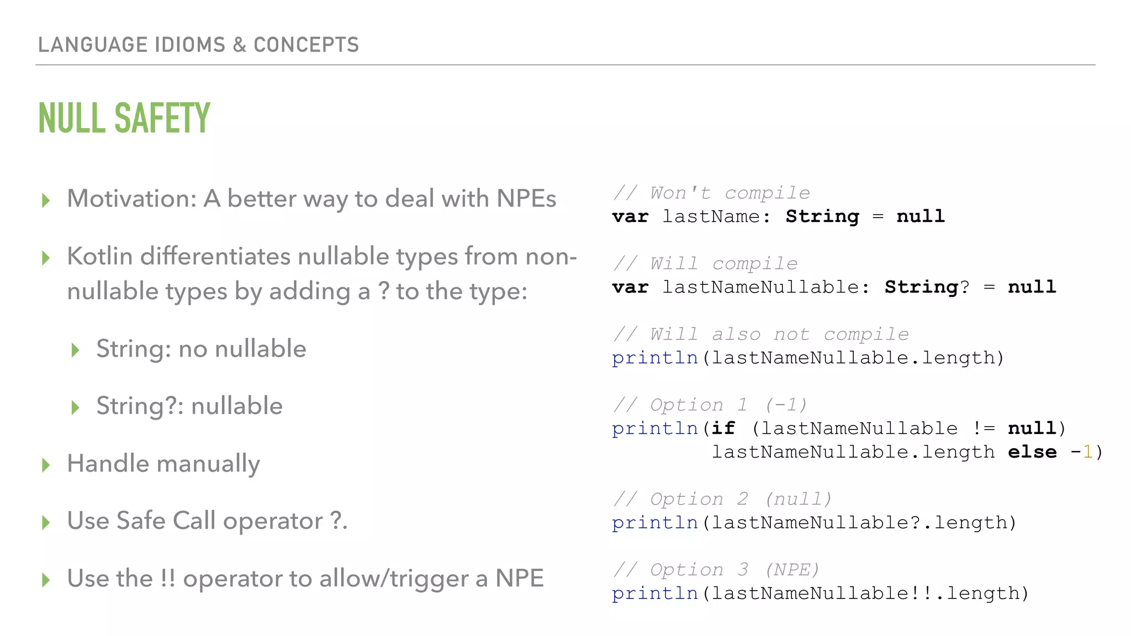Click the println(lastNameNullable!!.length) code line
This screenshot has width=1131, height=636.
(x=820, y=593)
